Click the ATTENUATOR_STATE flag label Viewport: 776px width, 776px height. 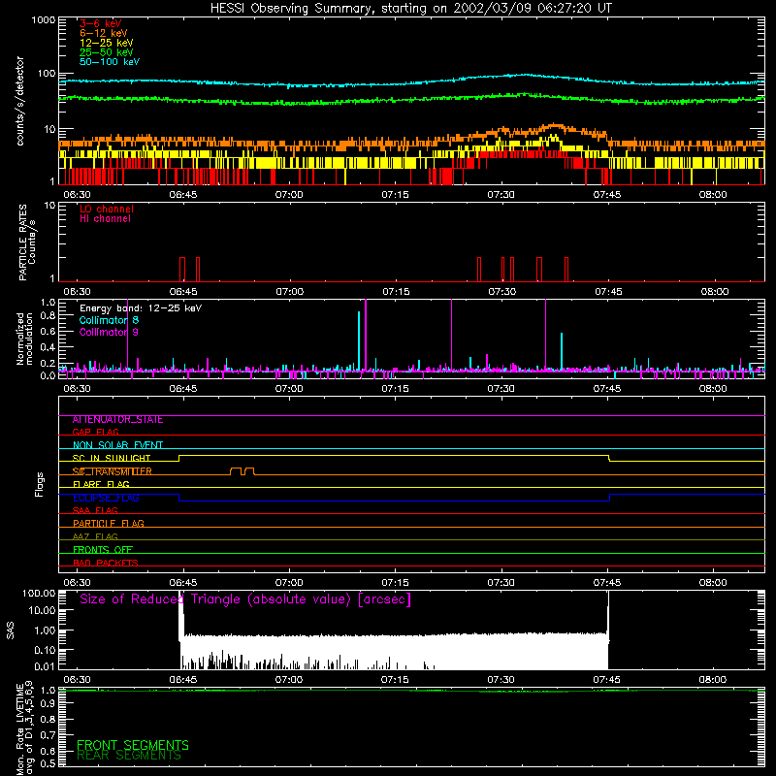[x=117, y=420]
